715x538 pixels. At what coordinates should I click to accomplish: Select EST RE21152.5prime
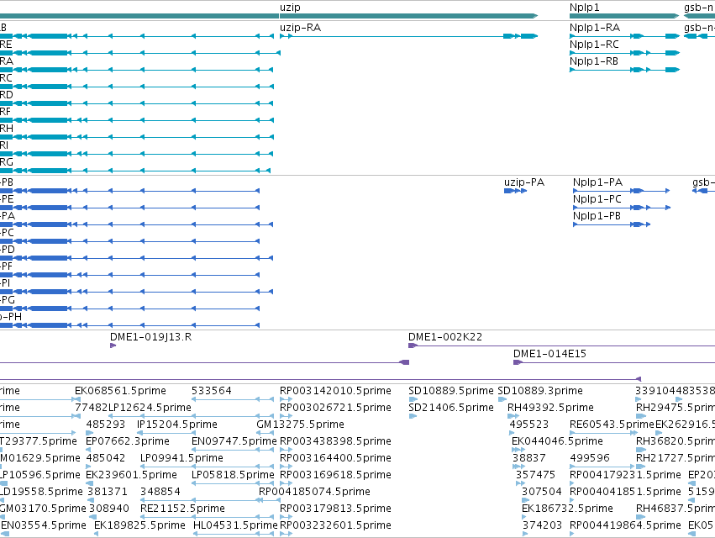[x=182, y=509]
